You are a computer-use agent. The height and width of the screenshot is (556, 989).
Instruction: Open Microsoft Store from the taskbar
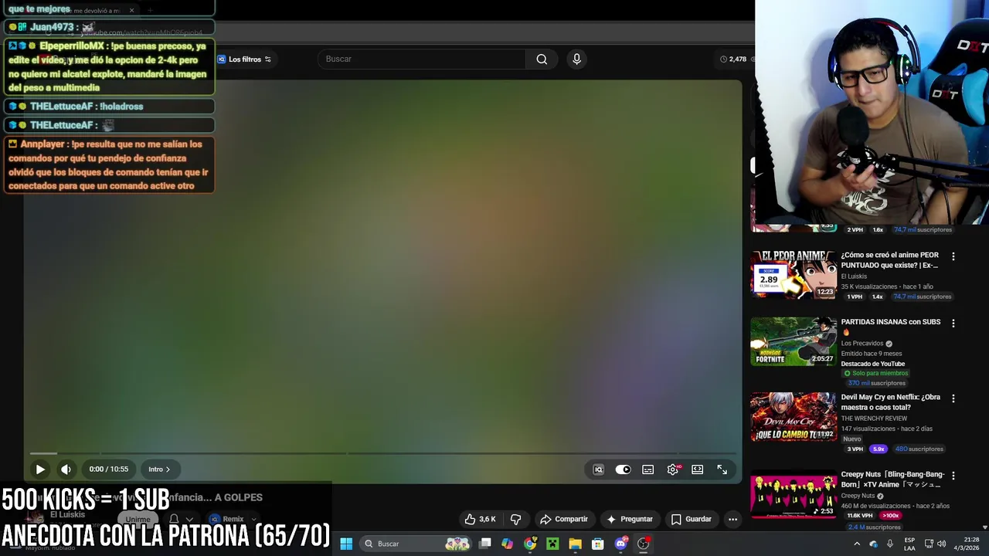click(597, 544)
